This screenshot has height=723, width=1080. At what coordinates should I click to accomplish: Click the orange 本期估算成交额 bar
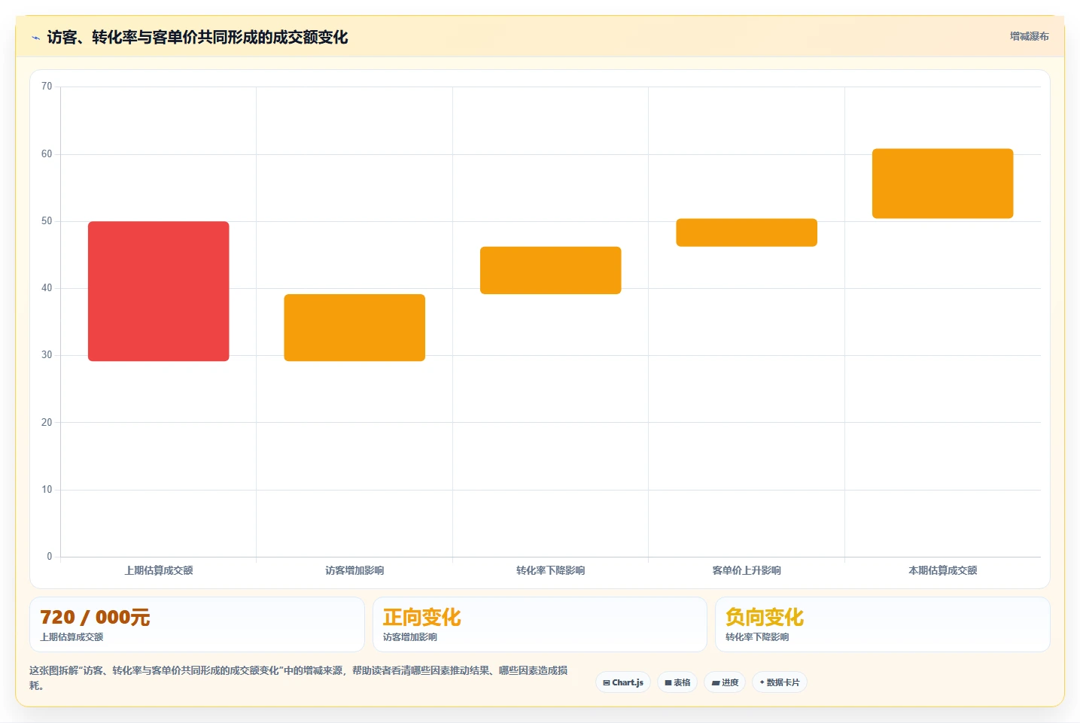coord(943,184)
